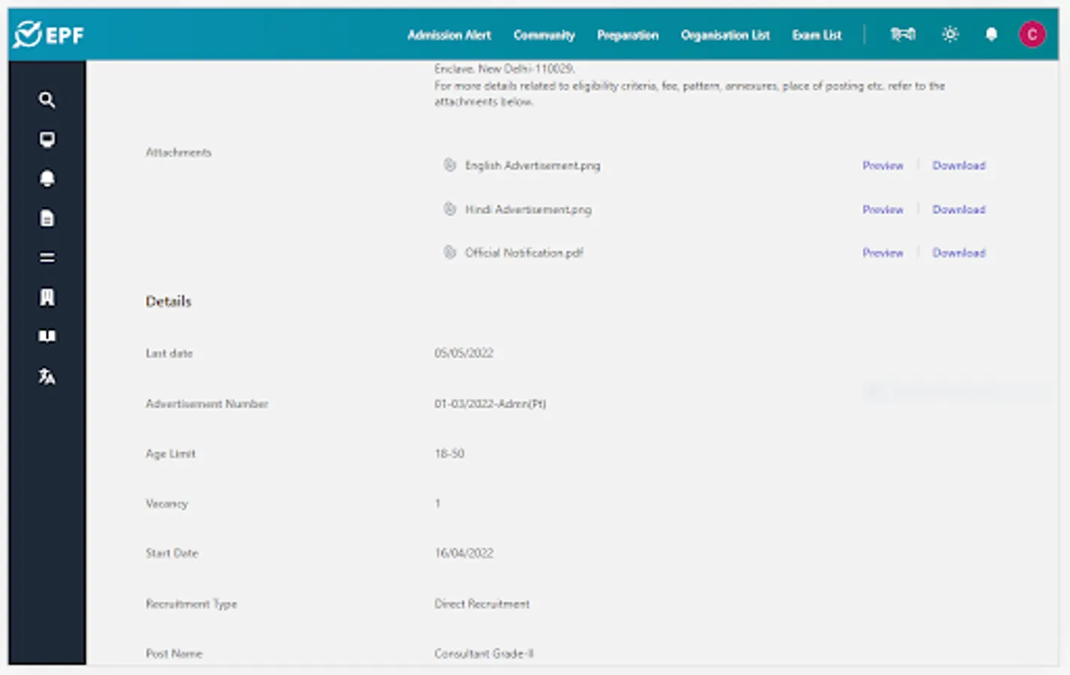The width and height of the screenshot is (1070, 675).
Task: Click the Recruitment Type label
Action: point(191,604)
